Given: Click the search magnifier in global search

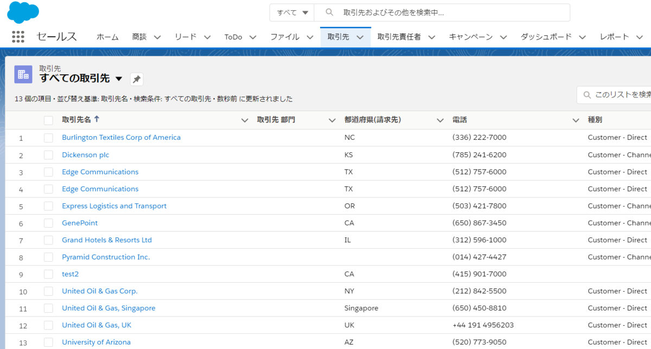Looking at the screenshot, I should pos(329,12).
